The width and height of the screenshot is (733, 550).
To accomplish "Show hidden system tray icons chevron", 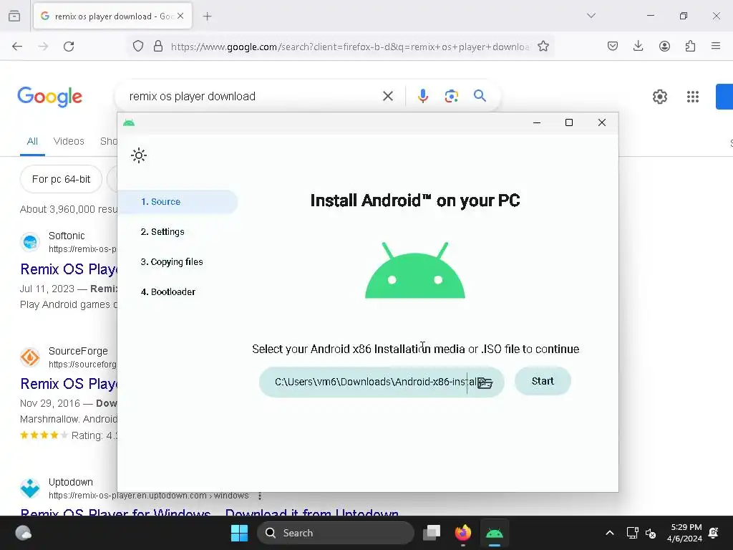I will point(610,533).
